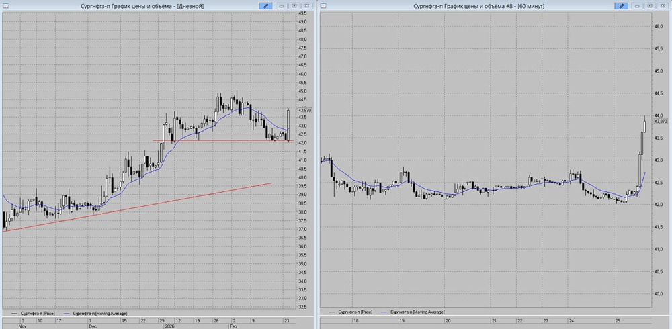Screen dimensions: 672x329
Task: Click the link icon in the daily chart title bar
Action: click(x=265, y=5)
